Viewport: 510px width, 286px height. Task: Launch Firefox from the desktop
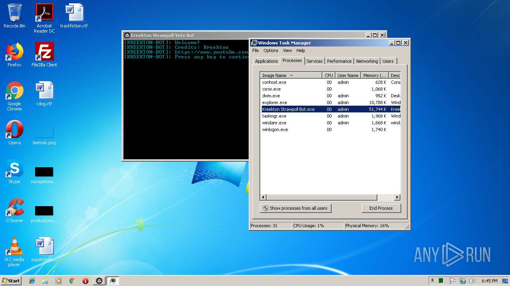14,55
